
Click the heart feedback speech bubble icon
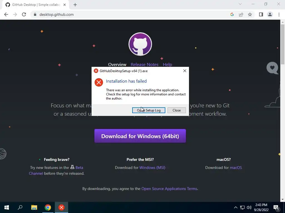point(272,68)
